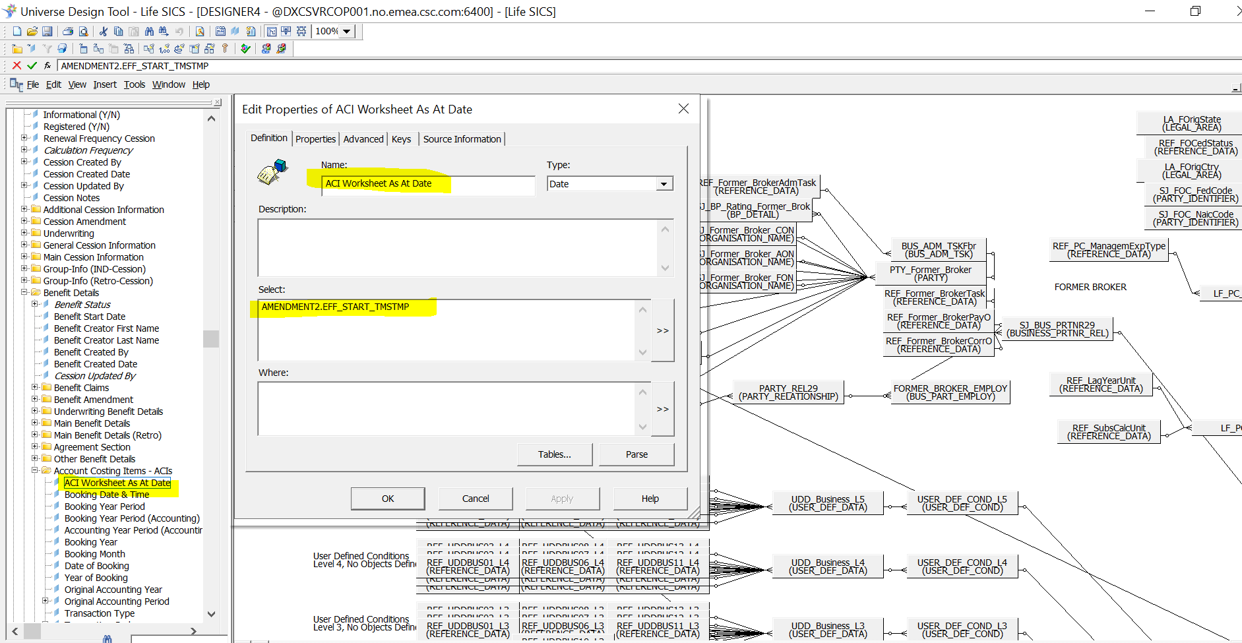The image size is (1242, 643).
Task: Click the red X cancel formula icon
Action: pos(16,65)
